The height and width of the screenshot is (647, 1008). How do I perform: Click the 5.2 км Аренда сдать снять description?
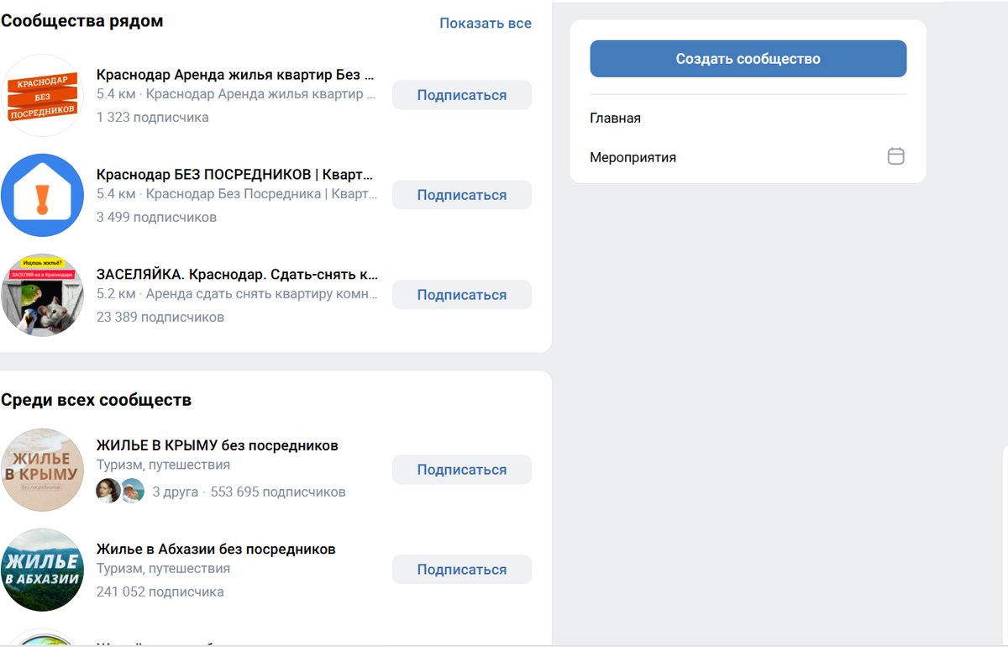(237, 294)
